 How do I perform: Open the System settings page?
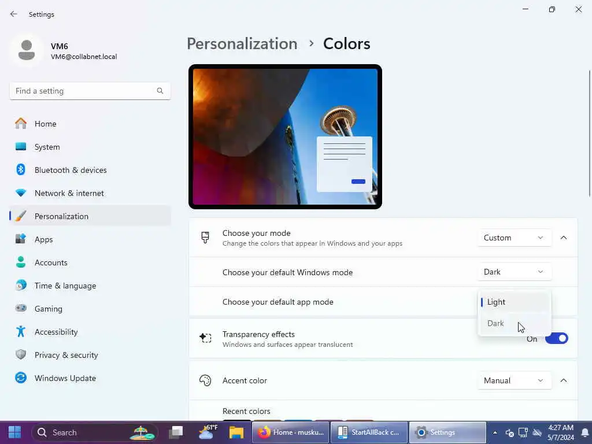[90, 147]
